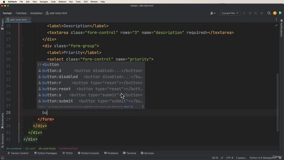Click the TodoApp breadcrumb

21,13
